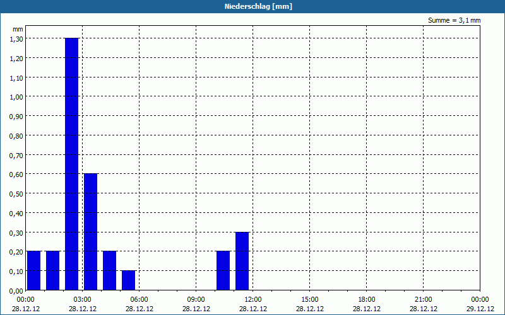Select the bar reaching 0,60 mm
This screenshot has width=505, height=315.
(90, 232)
